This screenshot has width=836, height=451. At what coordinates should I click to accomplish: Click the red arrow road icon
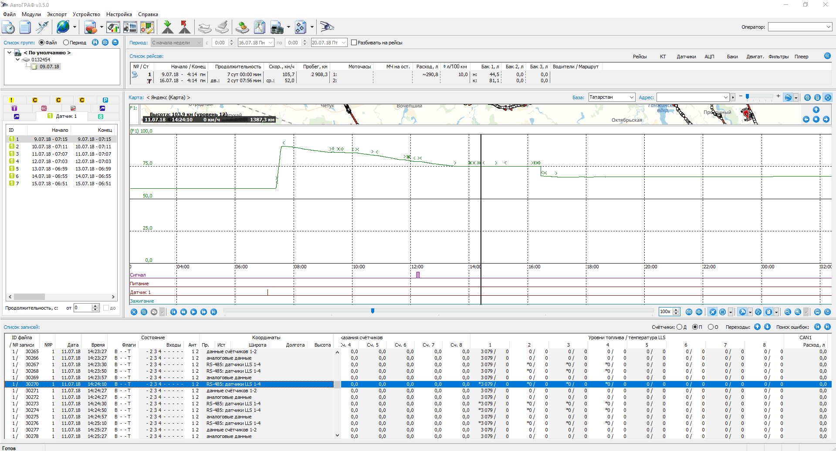coord(185,27)
